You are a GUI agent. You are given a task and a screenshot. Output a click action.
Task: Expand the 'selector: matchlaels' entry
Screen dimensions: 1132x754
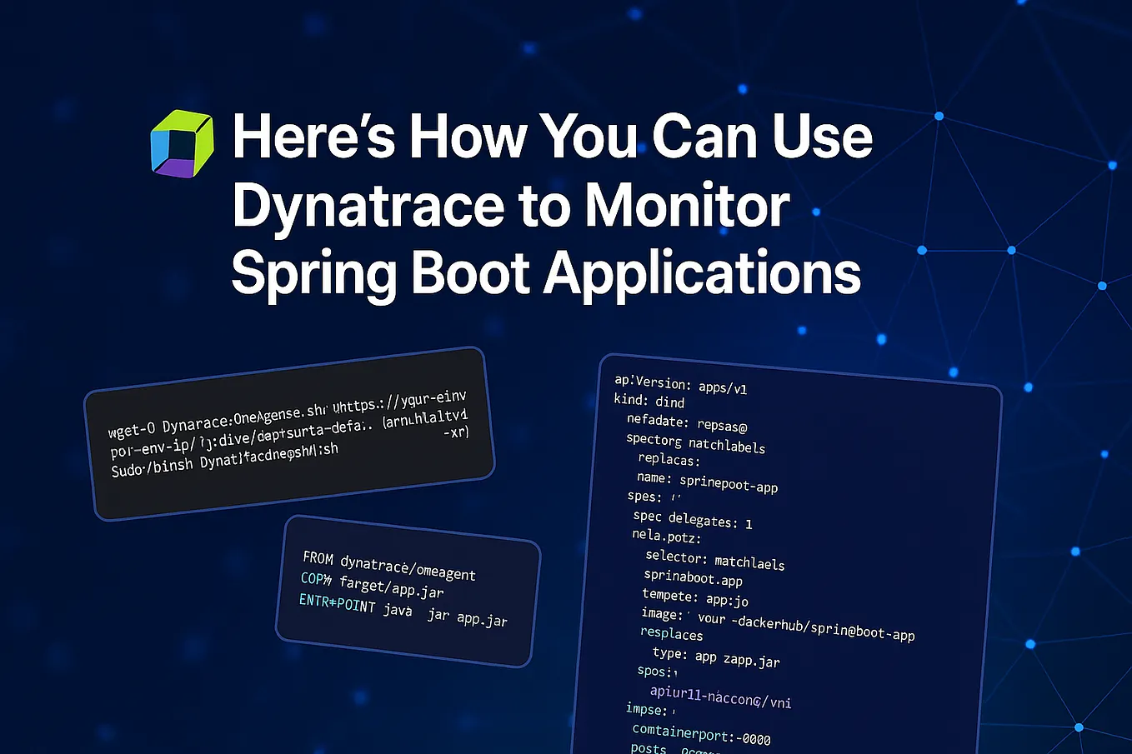[714, 559]
